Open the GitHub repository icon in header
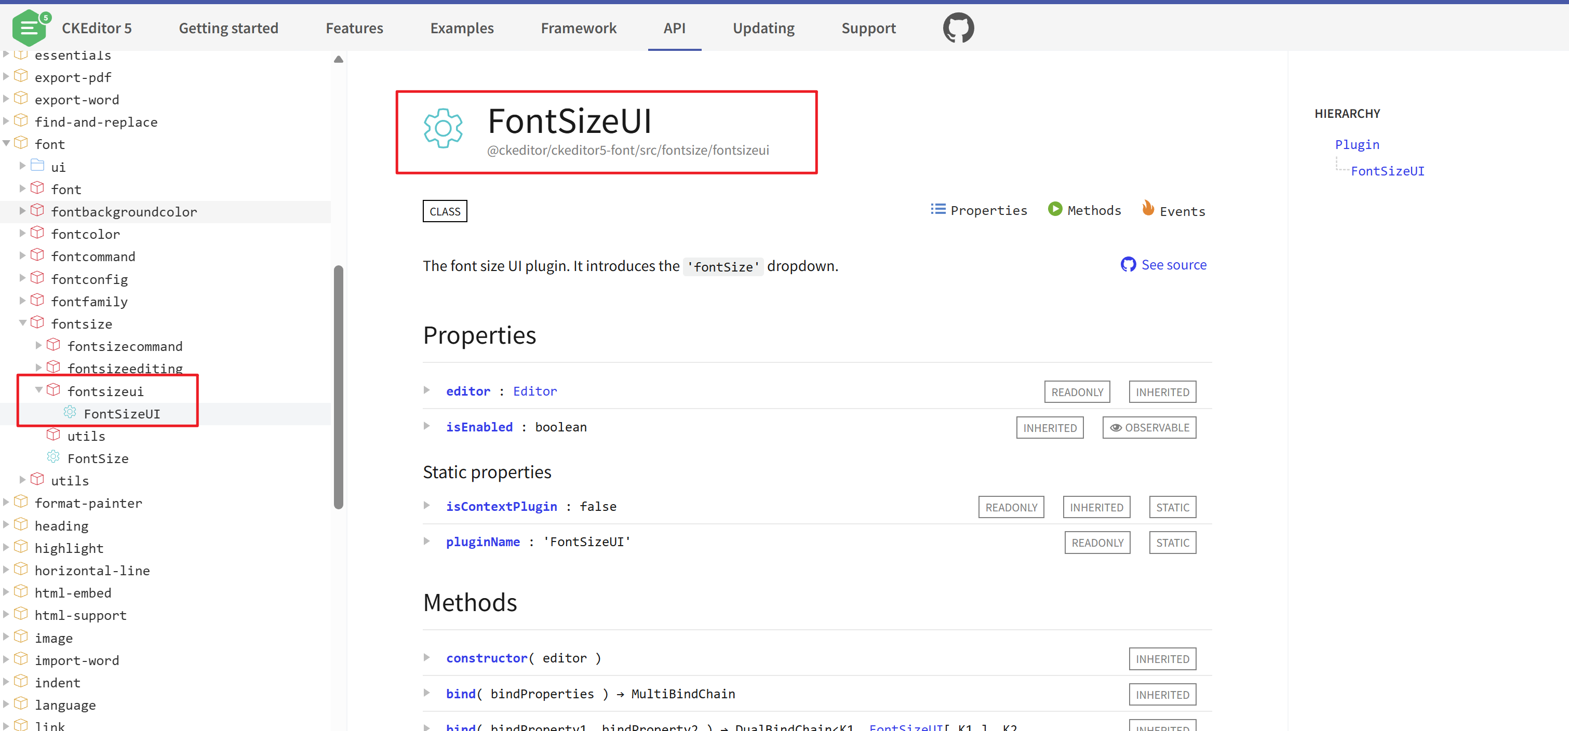1569x731 pixels. 958,28
